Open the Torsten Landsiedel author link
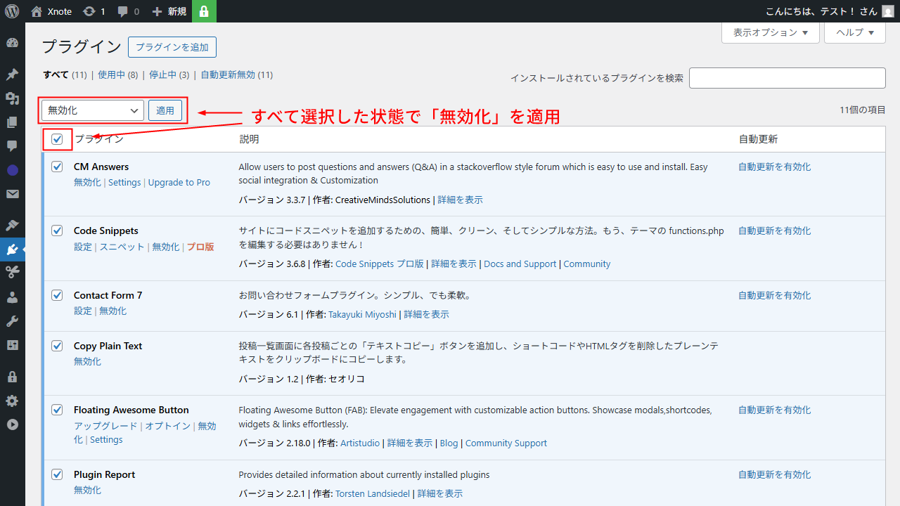 coord(373,493)
